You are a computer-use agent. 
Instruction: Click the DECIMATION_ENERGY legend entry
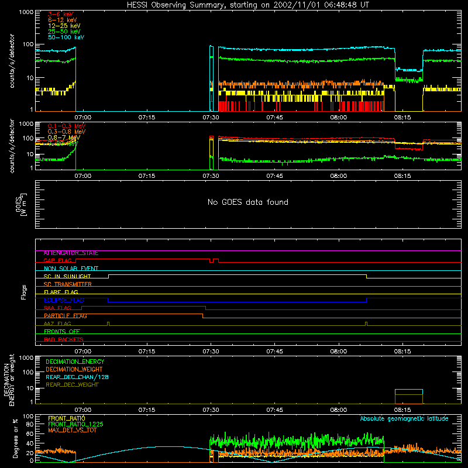[75, 362]
